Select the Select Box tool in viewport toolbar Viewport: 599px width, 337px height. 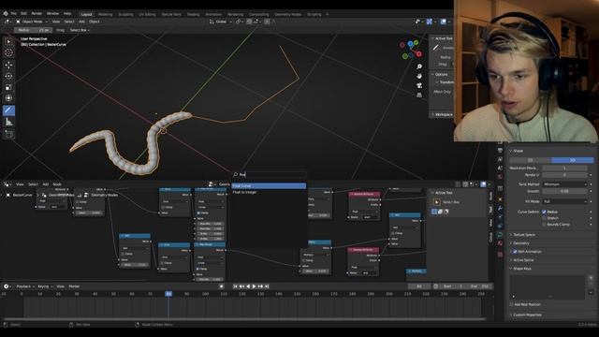coord(8,41)
